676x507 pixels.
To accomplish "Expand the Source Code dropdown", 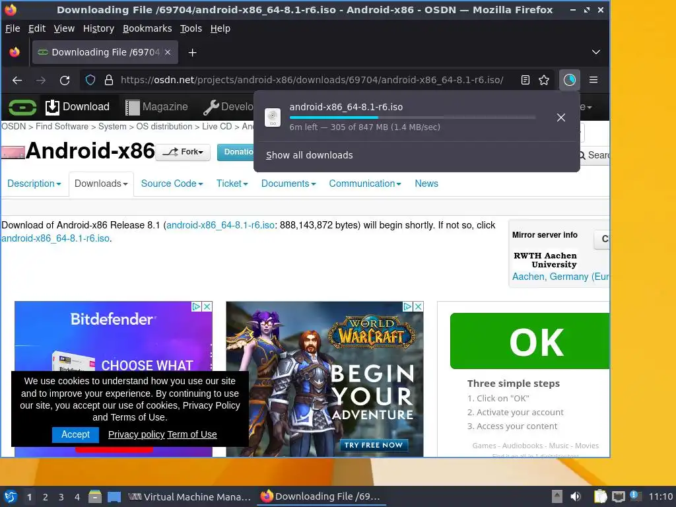I will (x=172, y=184).
